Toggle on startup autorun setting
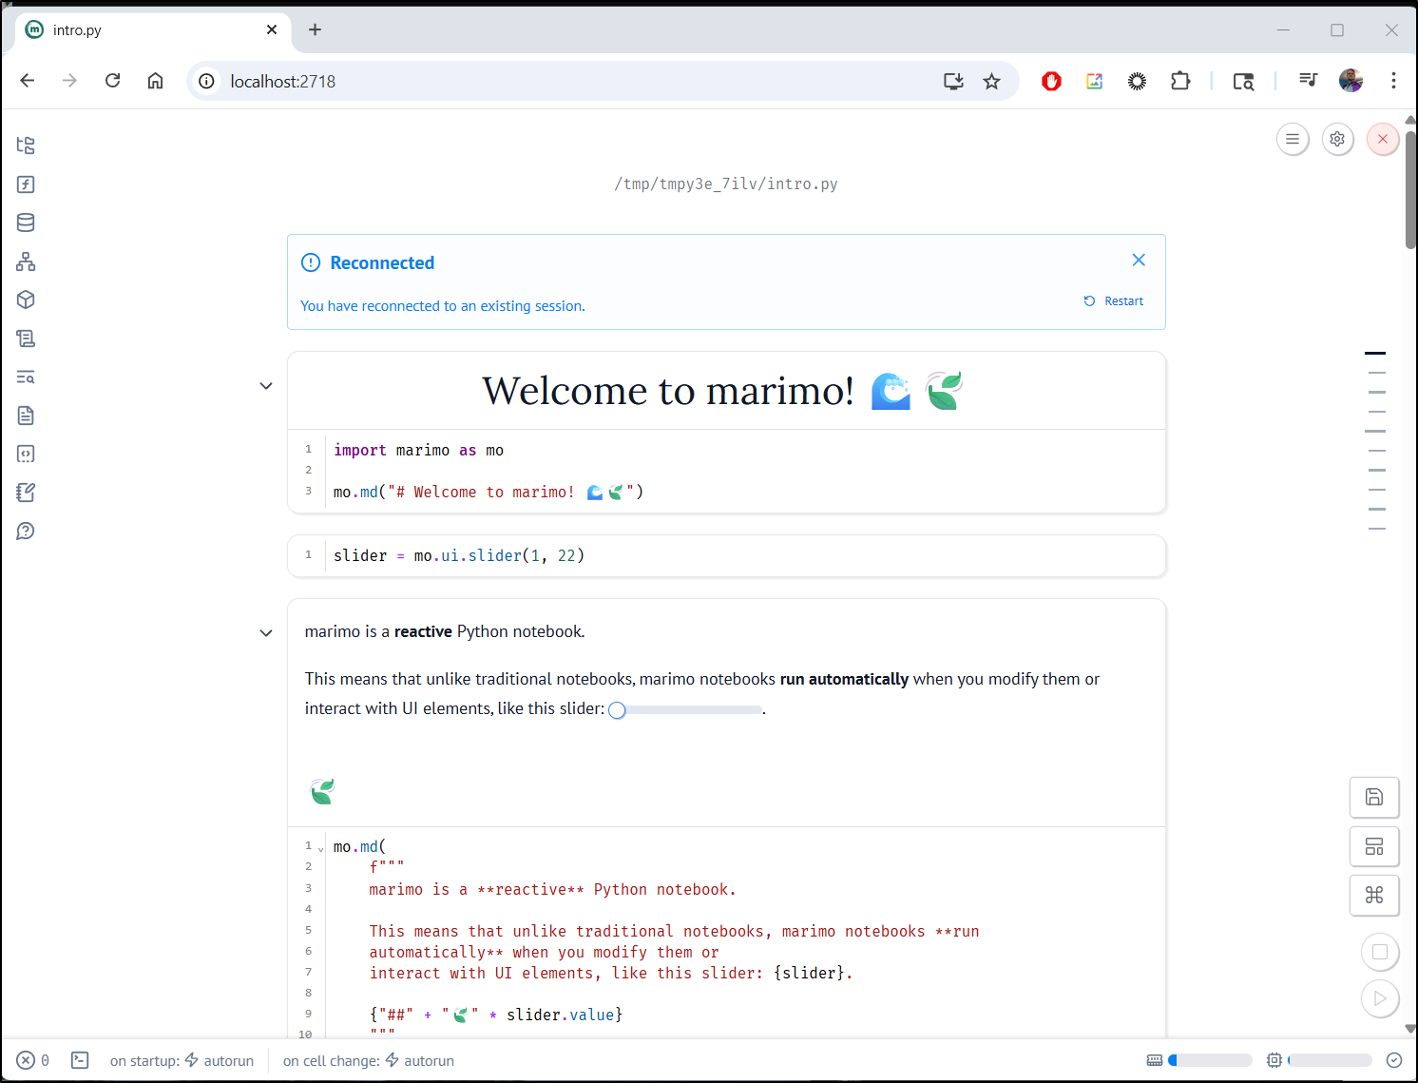 pyautogui.click(x=182, y=1060)
